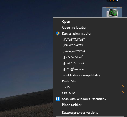The width and height of the screenshot is (127, 117).
Task: Click the Chrome shortcut label on desktop
Action: pos(112,1)
